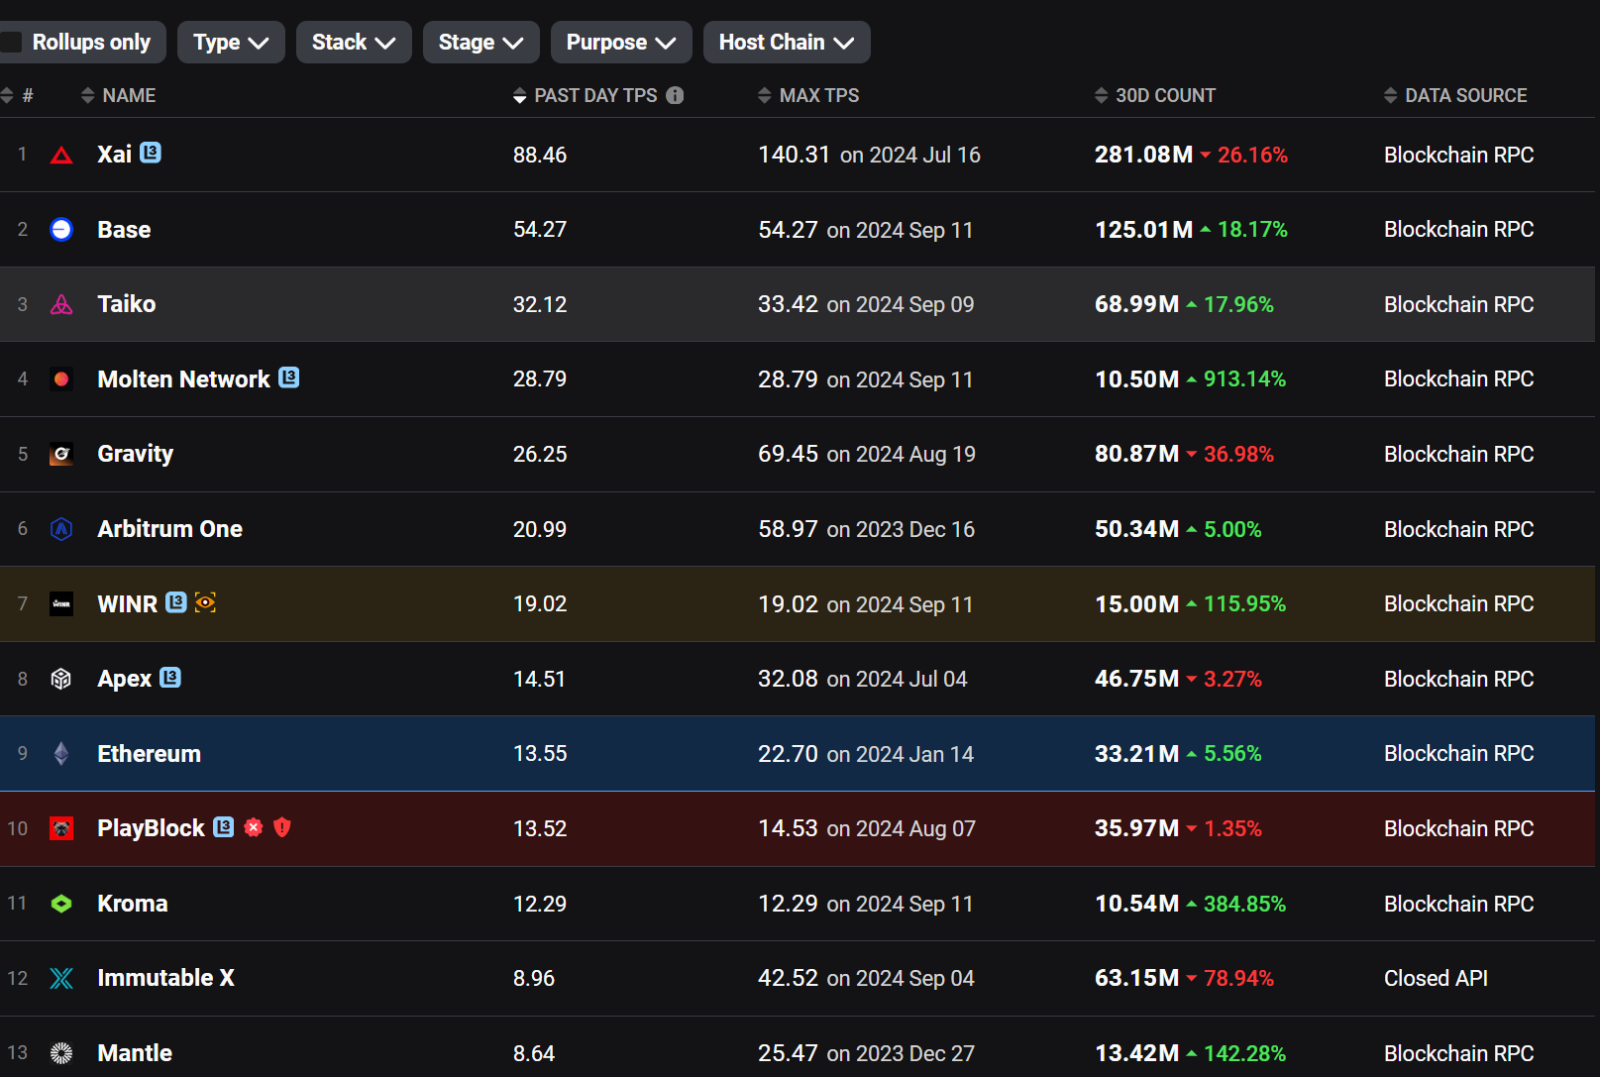Click the eye warning icon beside WINR
The width and height of the screenshot is (1600, 1077).
[205, 602]
